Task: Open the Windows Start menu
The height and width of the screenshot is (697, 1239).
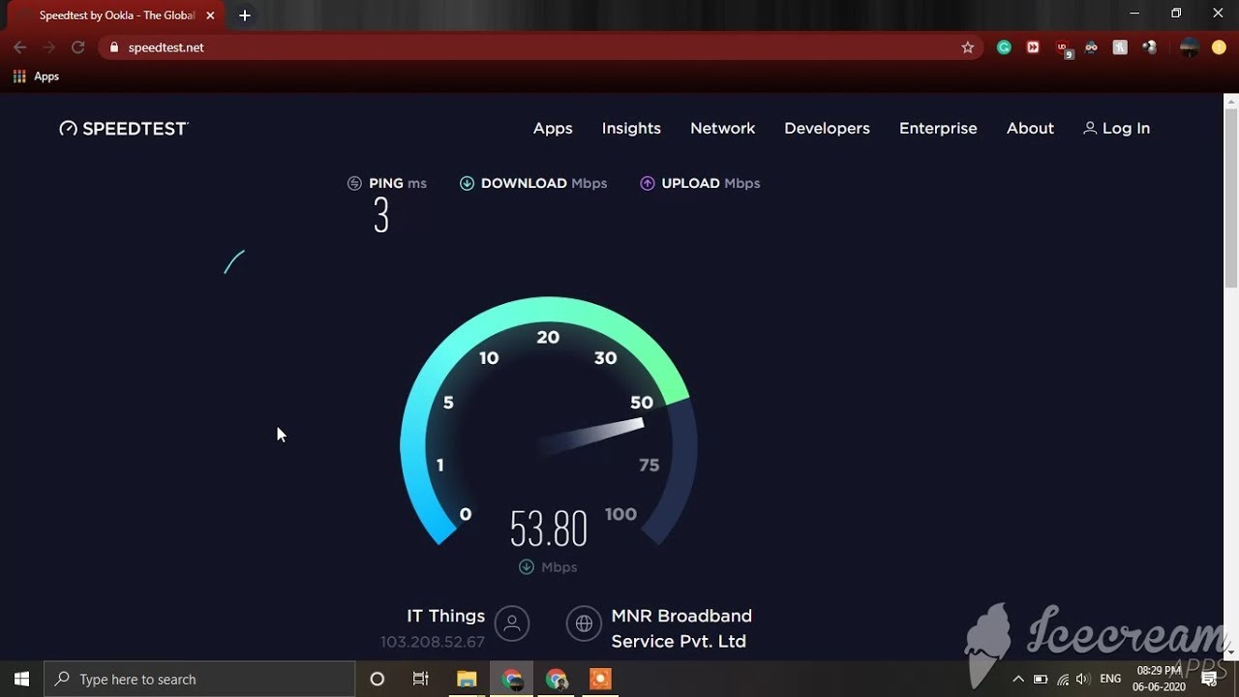Action: [21, 679]
